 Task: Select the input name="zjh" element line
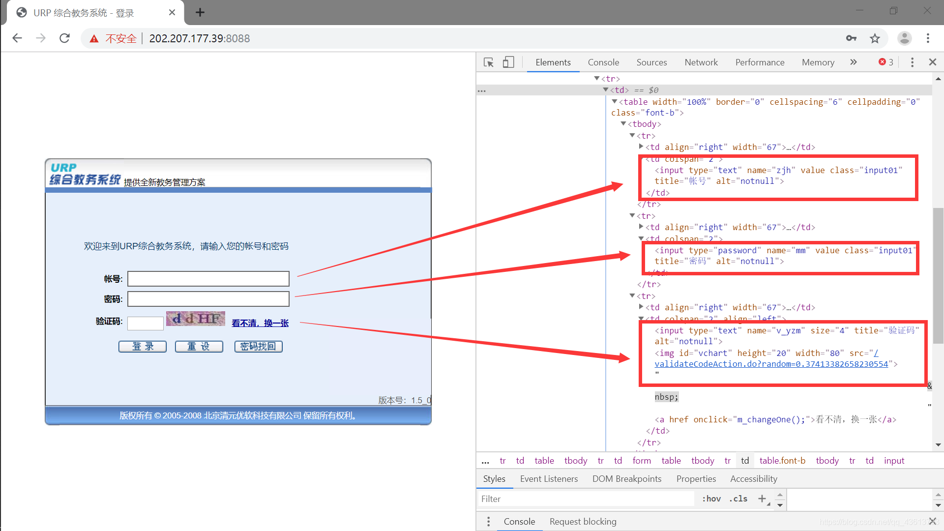pos(779,176)
